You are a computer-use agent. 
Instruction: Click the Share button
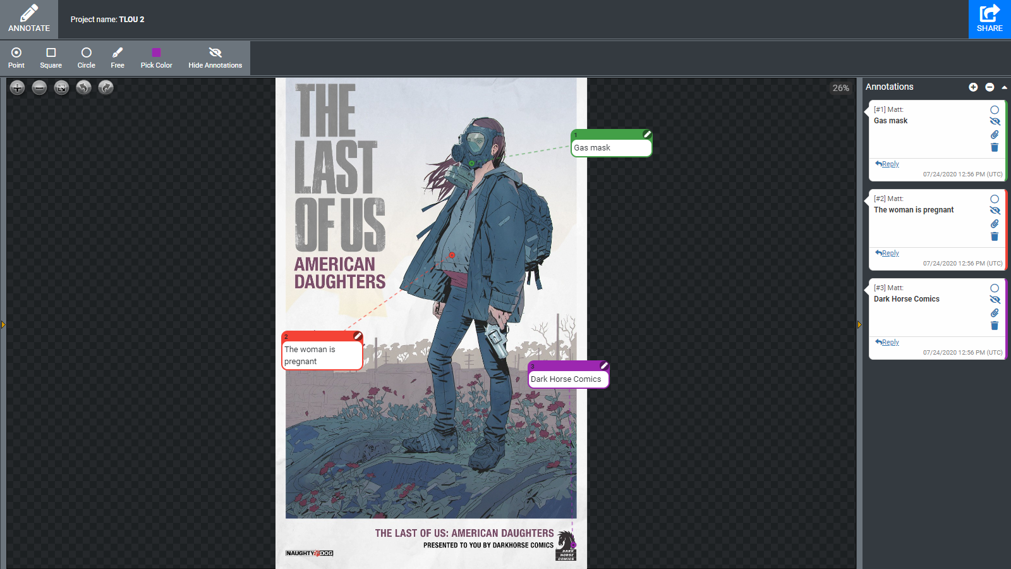click(x=990, y=19)
